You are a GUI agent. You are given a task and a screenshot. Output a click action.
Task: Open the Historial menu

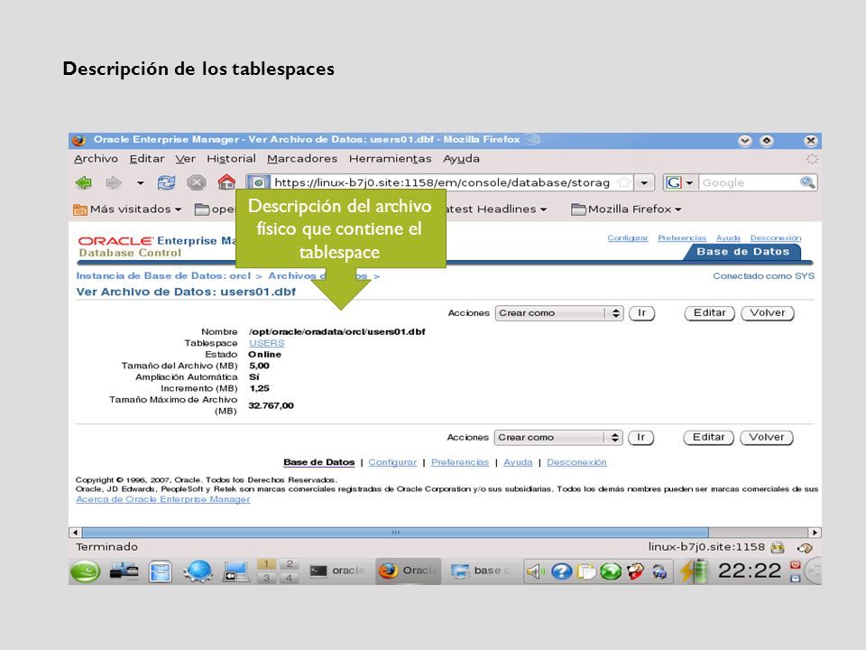(x=231, y=159)
